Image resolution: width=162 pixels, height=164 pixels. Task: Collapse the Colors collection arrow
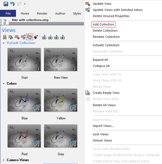[4, 83]
